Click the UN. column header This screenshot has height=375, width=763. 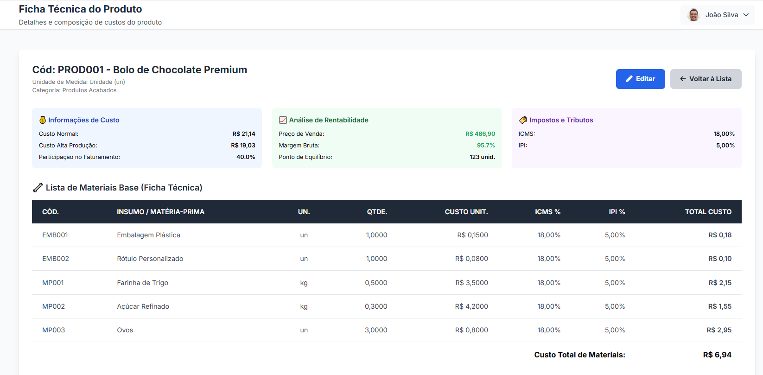coord(304,212)
